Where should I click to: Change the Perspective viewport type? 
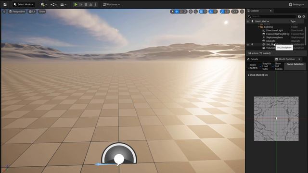pyautogui.click(x=17, y=12)
